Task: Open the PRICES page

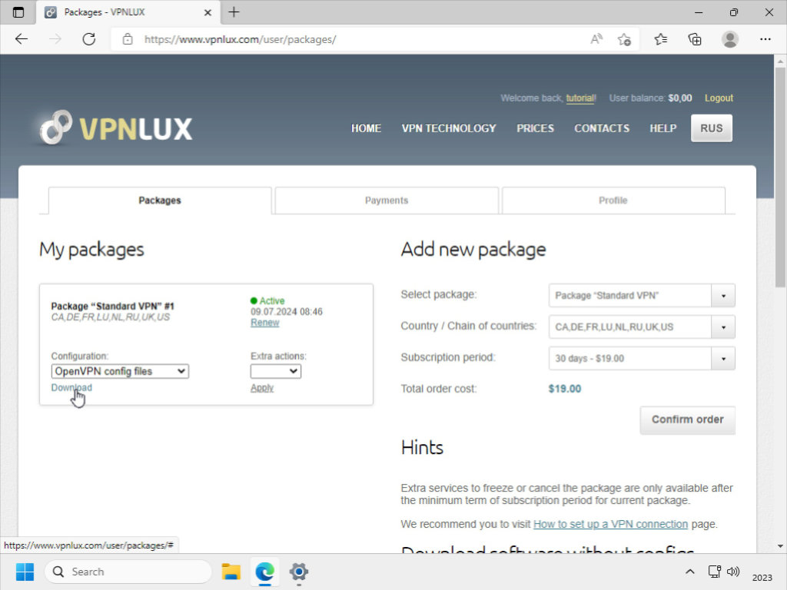Action: click(535, 128)
